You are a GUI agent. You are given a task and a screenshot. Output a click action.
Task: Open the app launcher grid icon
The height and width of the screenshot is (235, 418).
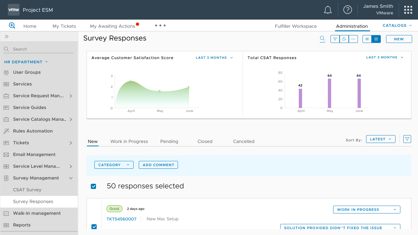tap(408, 10)
